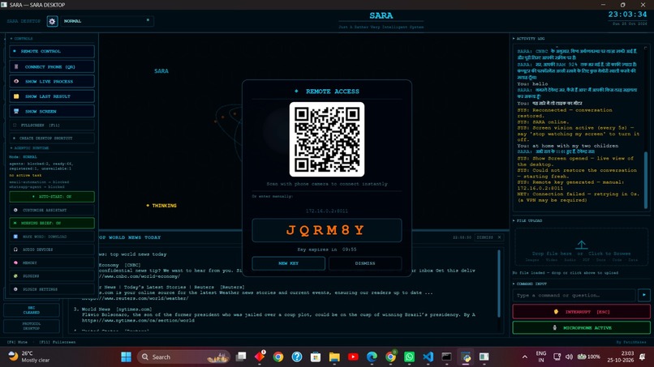Dismiss the Remote Access dialog
Viewport: 654px width, 367px height.
click(x=365, y=263)
